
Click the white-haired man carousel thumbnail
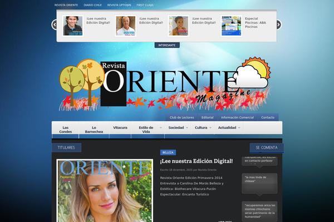[x=125, y=26]
